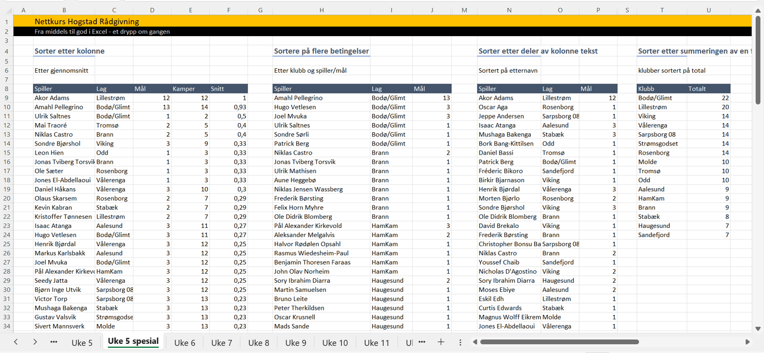Select column U header
Screen dimensions: 764x353
click(x=708, y=10)
